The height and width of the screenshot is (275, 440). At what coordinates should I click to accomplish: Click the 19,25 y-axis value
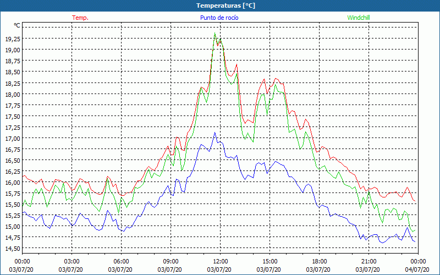click(x=13, y=38)
